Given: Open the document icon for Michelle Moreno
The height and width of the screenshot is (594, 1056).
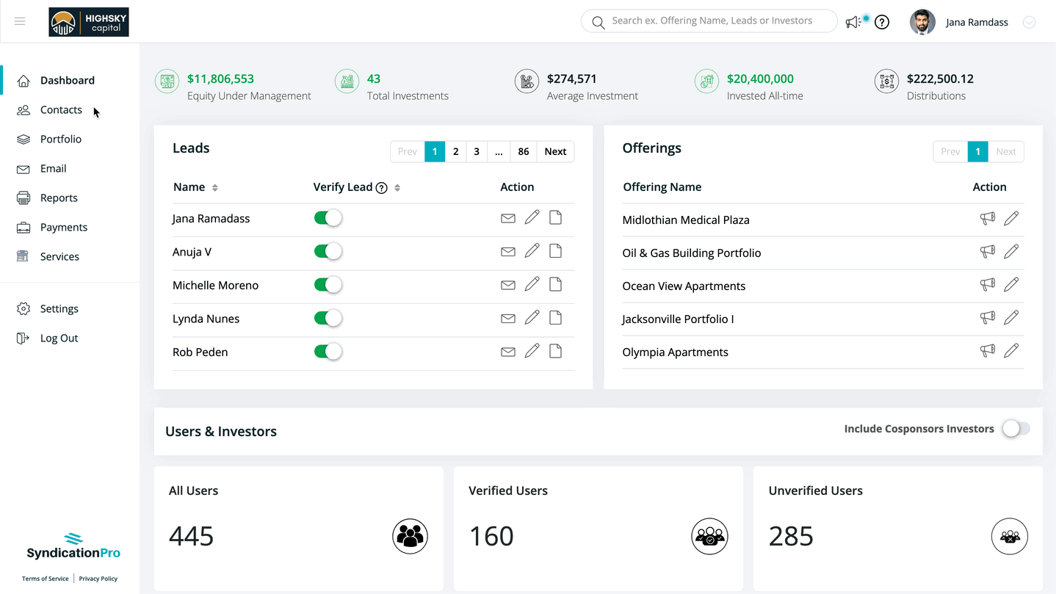Looking at the screenshot, I should [x=556, y=284].
